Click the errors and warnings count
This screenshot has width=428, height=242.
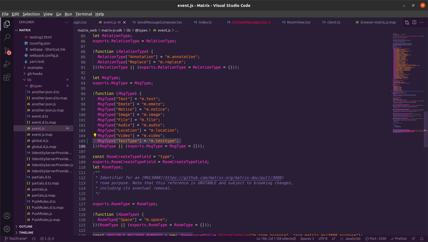point(47,239)
